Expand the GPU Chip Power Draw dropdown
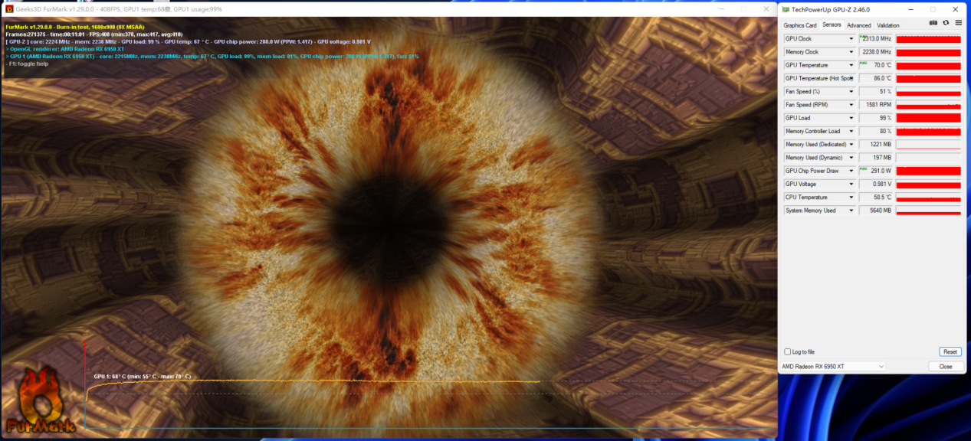Screen dimensions: 971x441 click(x=851, y=171)
